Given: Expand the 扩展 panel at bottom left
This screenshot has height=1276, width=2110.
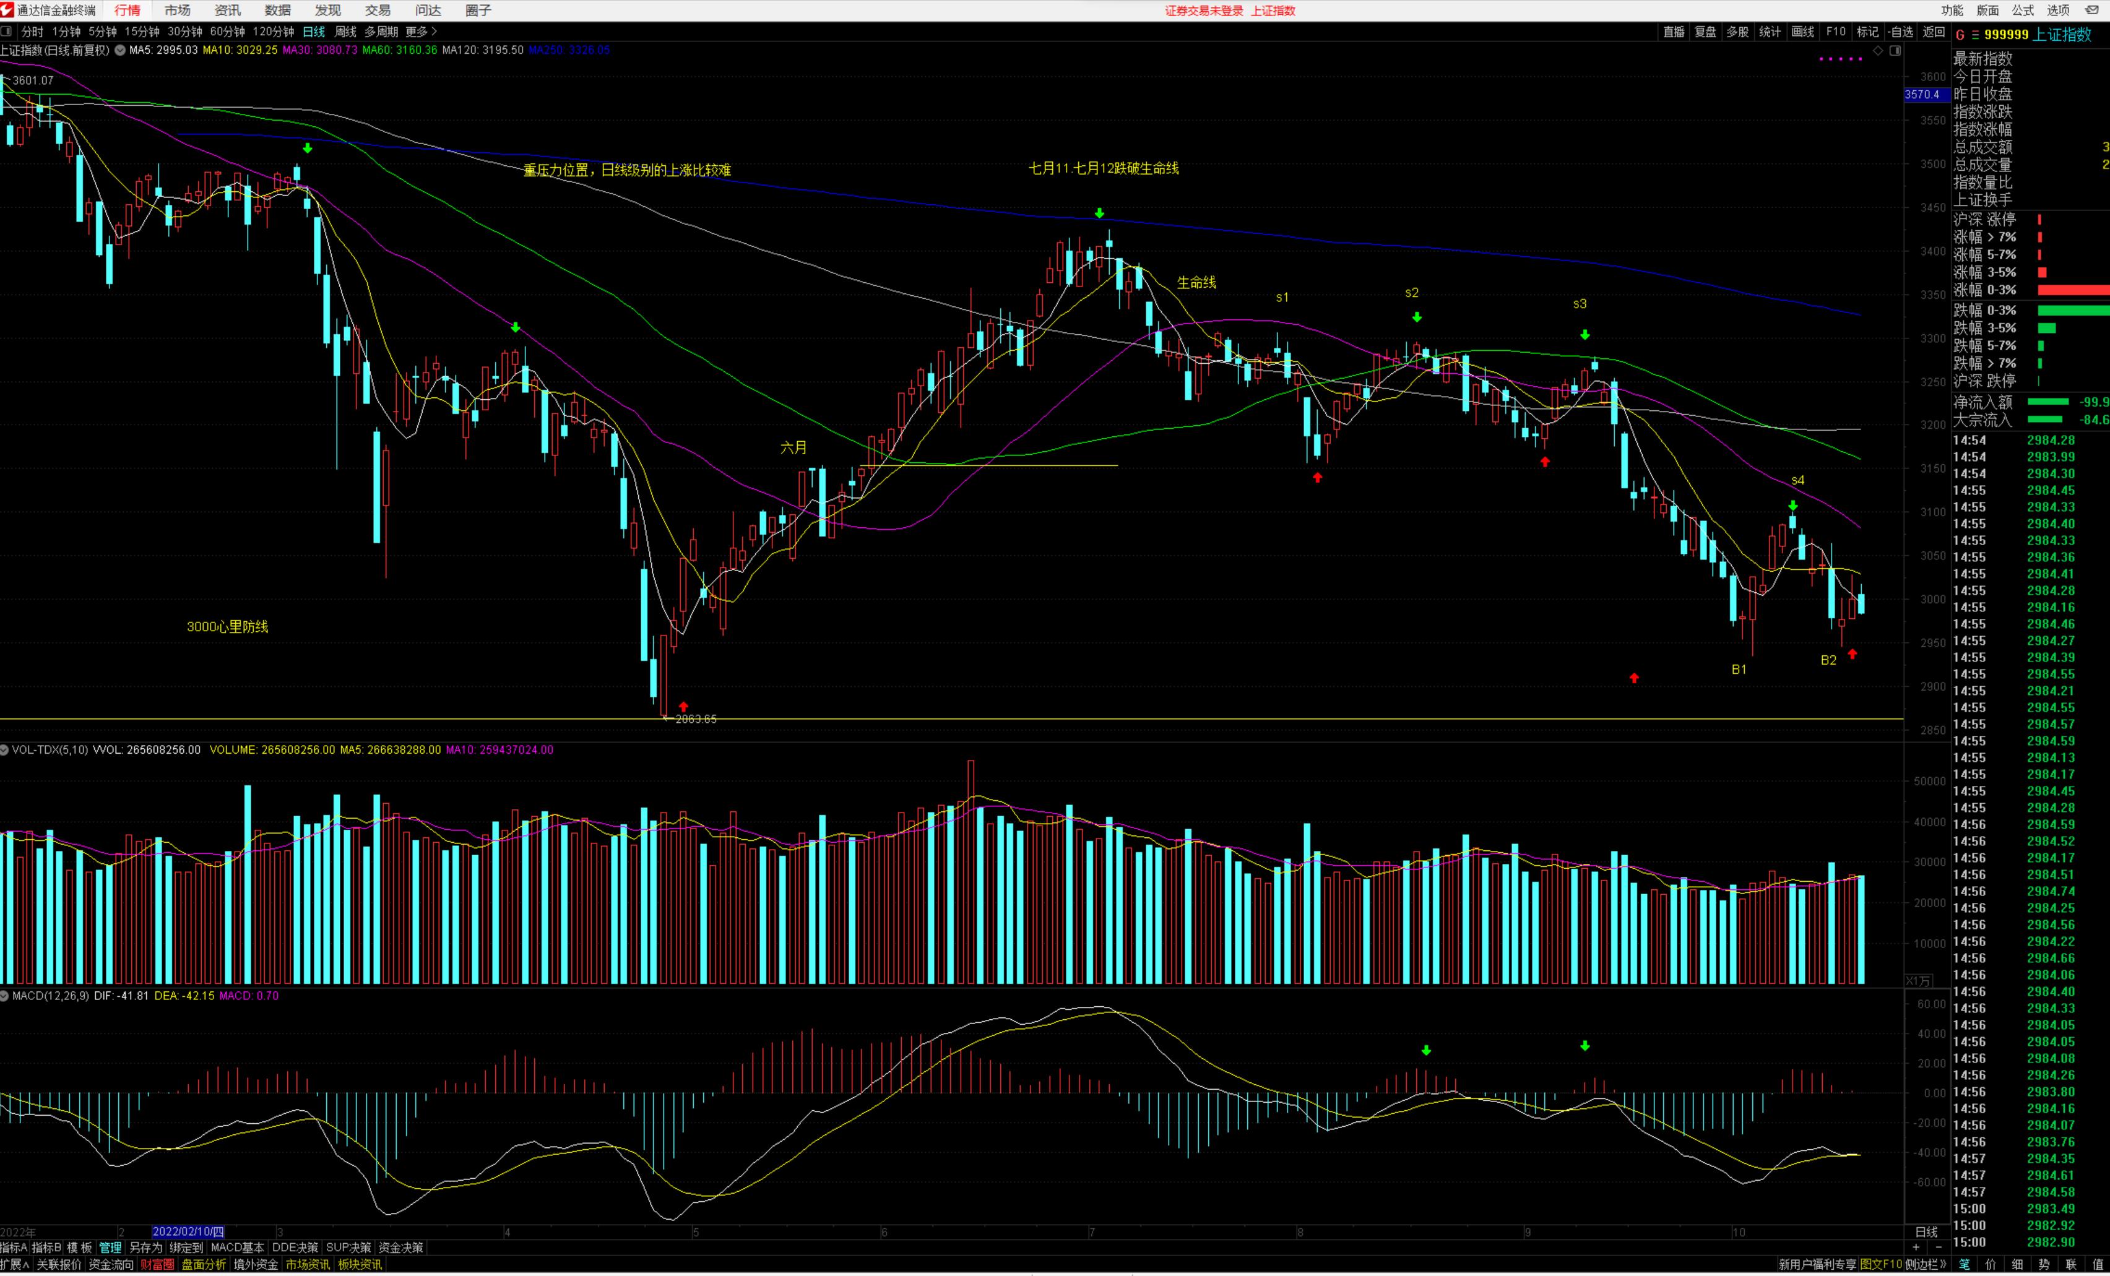Looking at the screenshot, I should (x=15, y=1265).
